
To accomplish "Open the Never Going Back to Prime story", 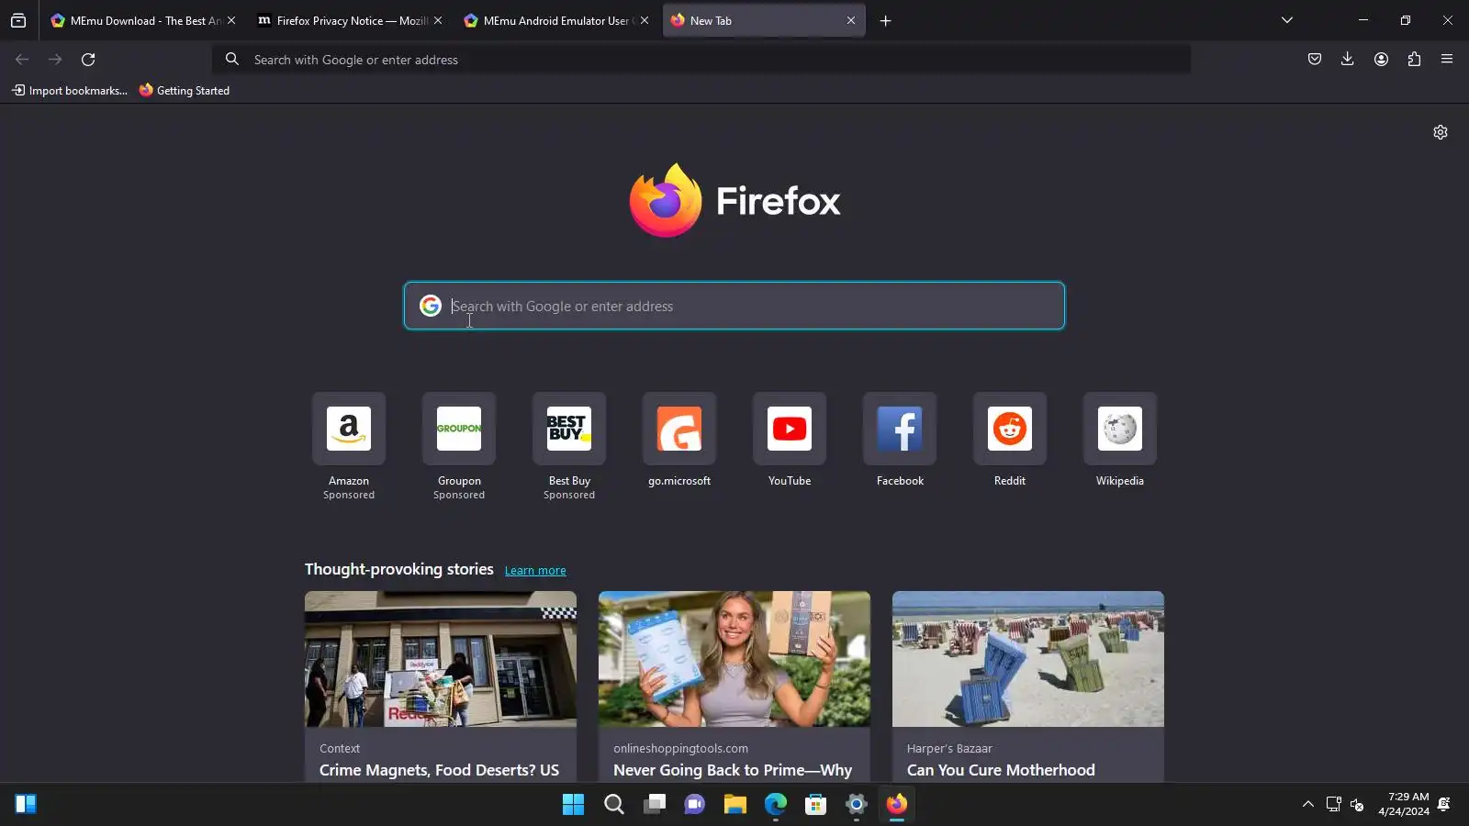I will (733, 770).
